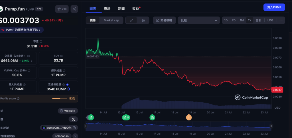The width and height of the screenshot is (292, 138).
Task: Select the 1D time range
Action: [x=226, y=20]
